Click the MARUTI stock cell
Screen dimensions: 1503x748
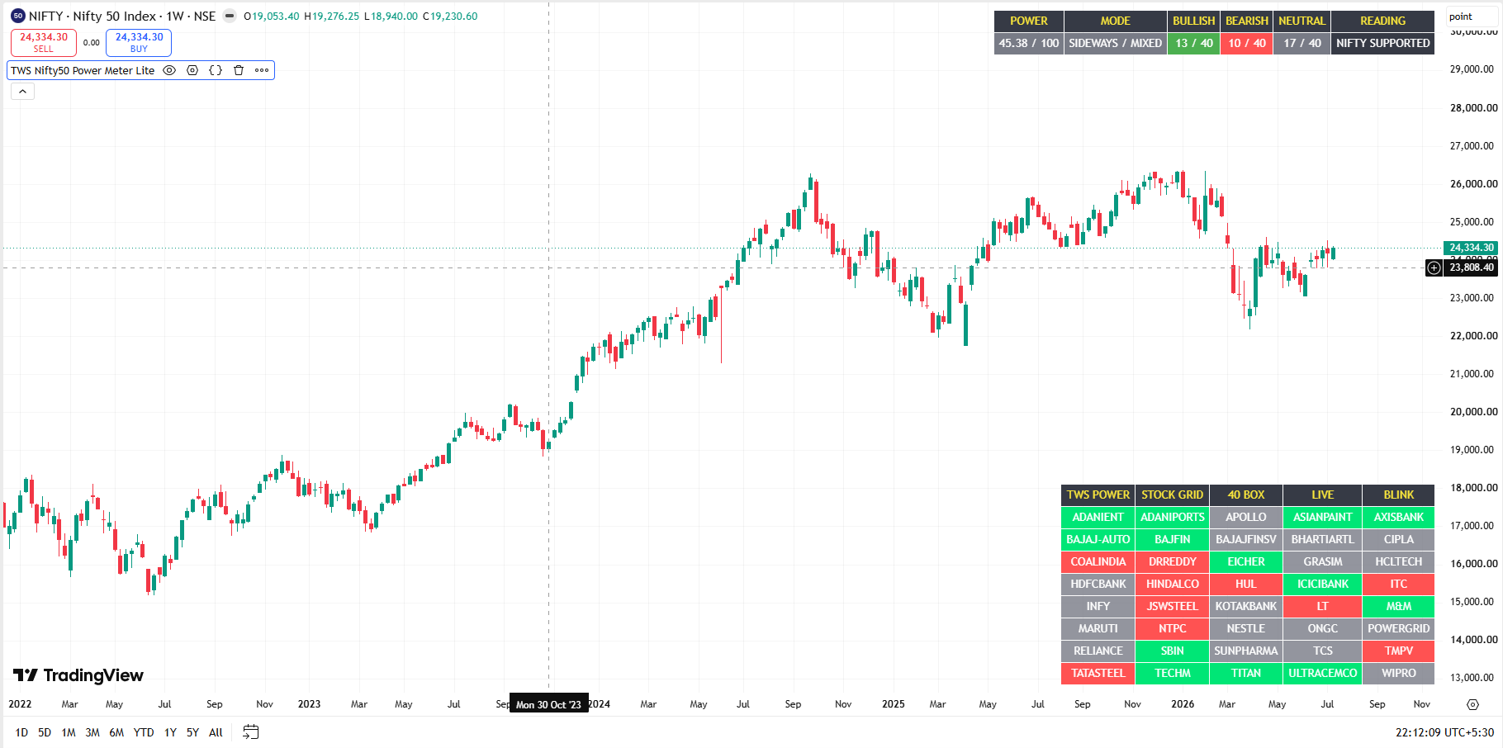pyautogui.click(x=1098, y=628)
